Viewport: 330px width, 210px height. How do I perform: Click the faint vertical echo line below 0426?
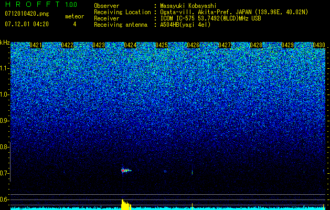192,172
